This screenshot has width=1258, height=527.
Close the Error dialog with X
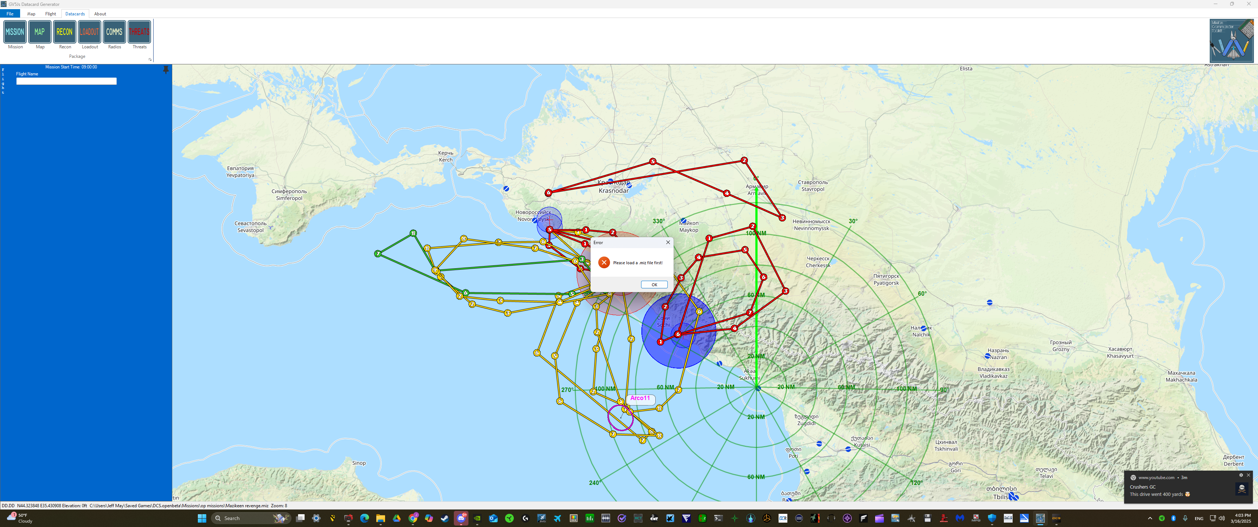[x=668, y=243]
